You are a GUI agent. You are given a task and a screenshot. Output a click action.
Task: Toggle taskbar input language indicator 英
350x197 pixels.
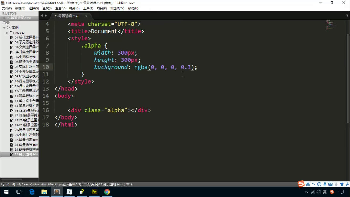pos(325,192)
